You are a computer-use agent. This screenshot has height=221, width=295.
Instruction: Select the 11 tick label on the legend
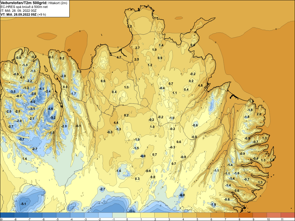click(282, 219)
